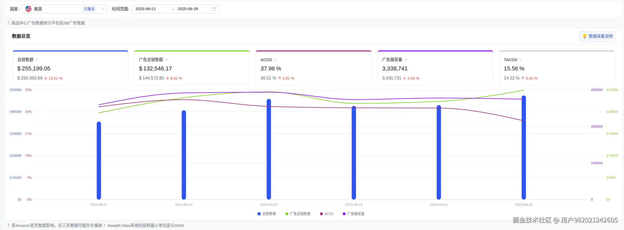Click the 商品中心广告数据统计 notice text
The image size is (624, 230).
click(x=48, y=23)
